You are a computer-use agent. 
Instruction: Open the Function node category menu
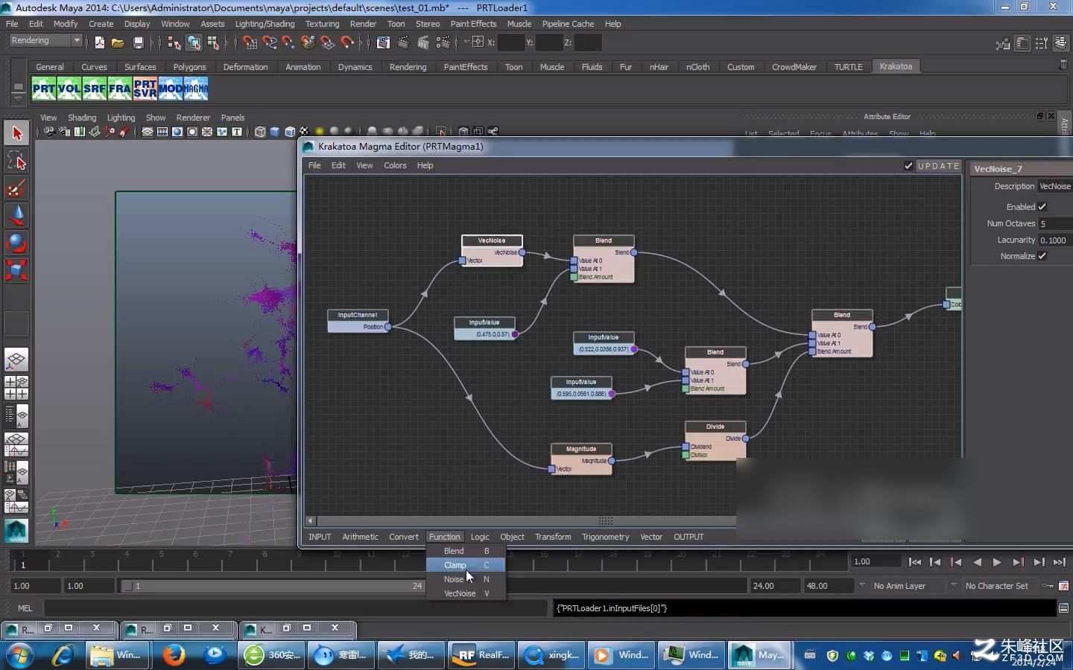445,537
